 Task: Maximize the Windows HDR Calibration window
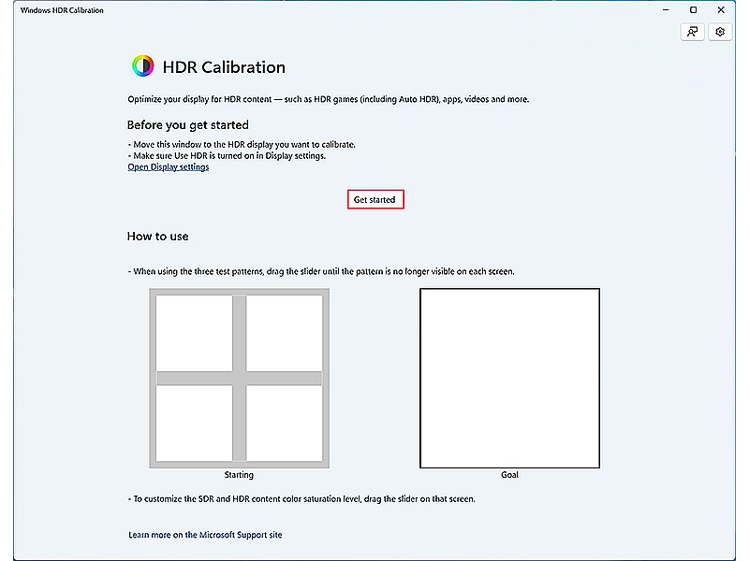pos(693,10)
